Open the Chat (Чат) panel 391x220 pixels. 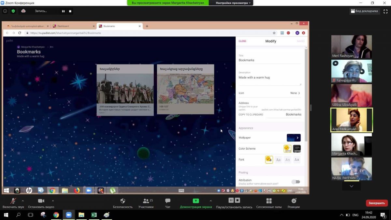pos(167,201)
